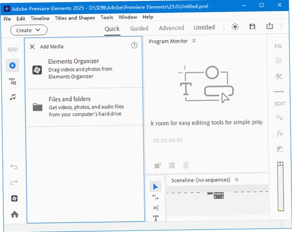
Task: Click the Add Media help question icon
Action: click(x=134, y=45)
